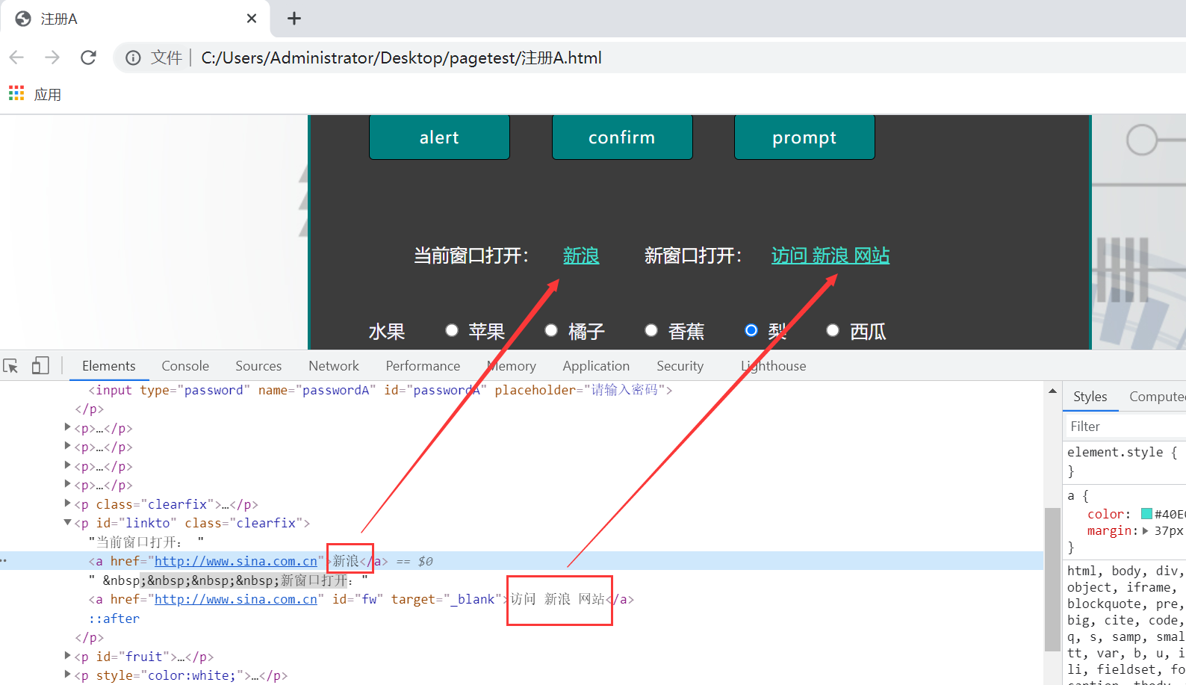1186x685 pixels.
Task: Select the ::after pseudo-element row
Action: tap(114, 619)
